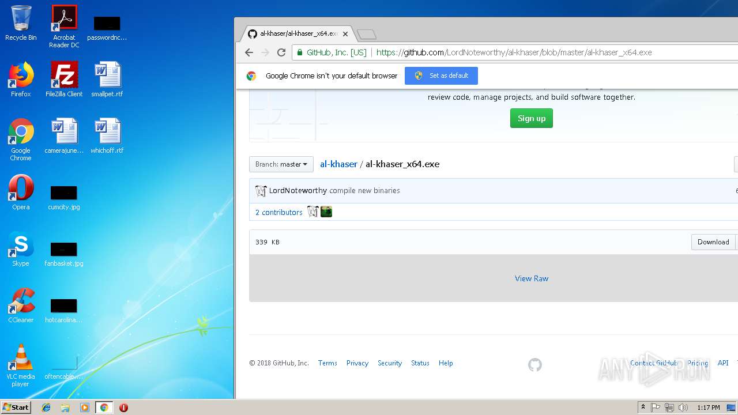
Task: Open whichoff.rtf document
Action: pyautogui.click(x=107, y=136)
